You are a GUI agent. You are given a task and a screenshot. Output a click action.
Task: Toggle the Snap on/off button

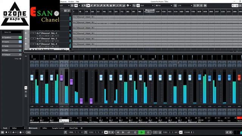click(138, 5)
